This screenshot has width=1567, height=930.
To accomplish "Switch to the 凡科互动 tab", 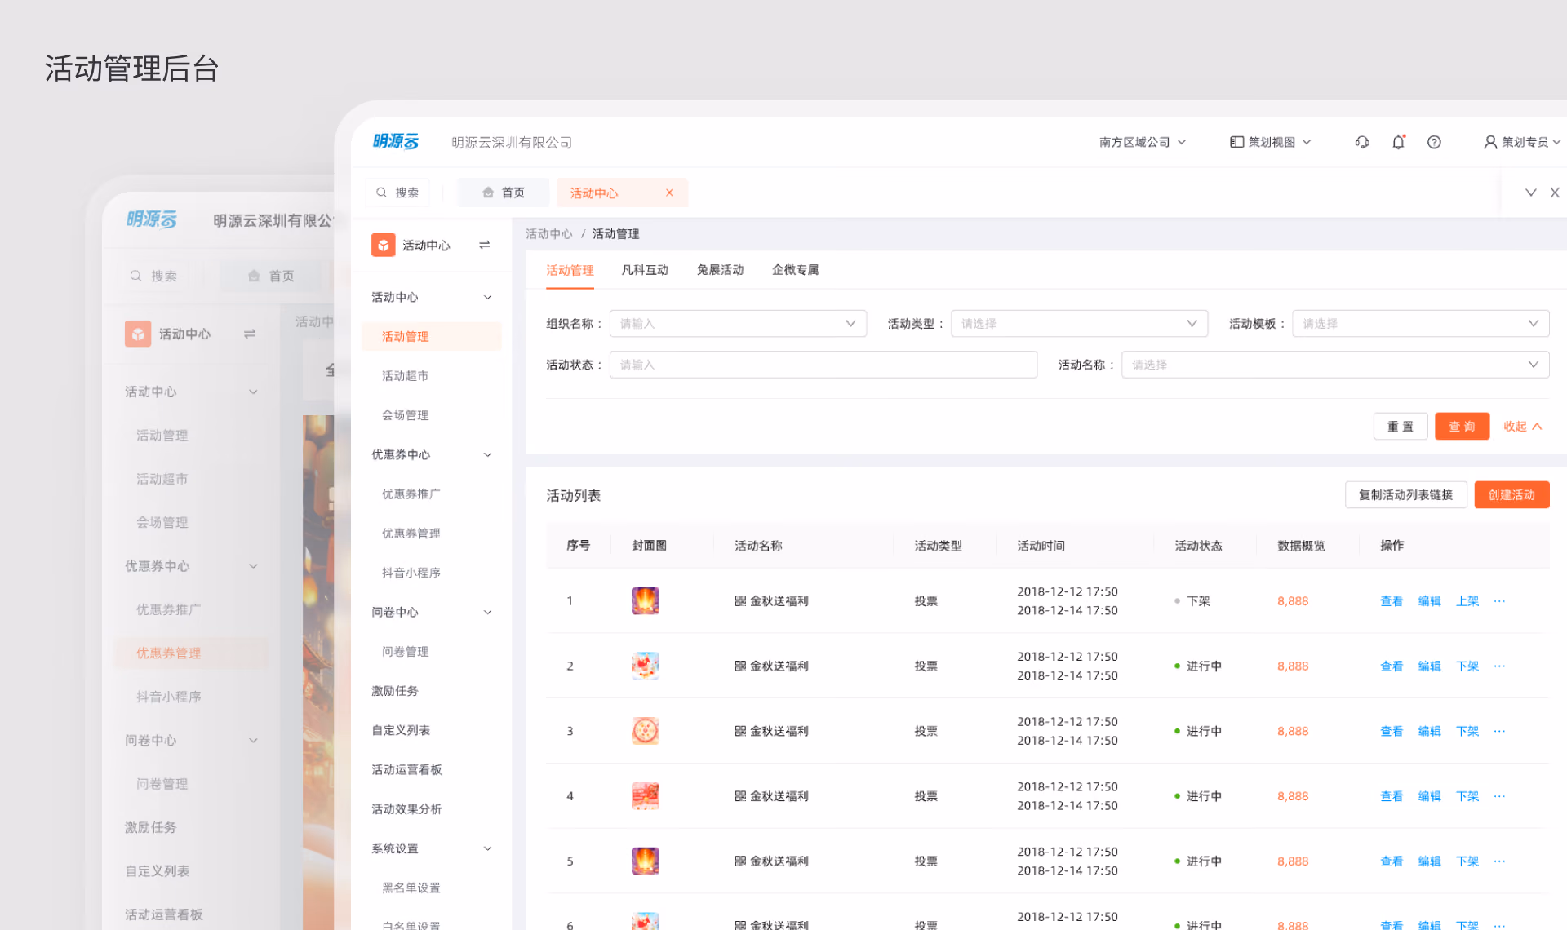I will (645, 270).
